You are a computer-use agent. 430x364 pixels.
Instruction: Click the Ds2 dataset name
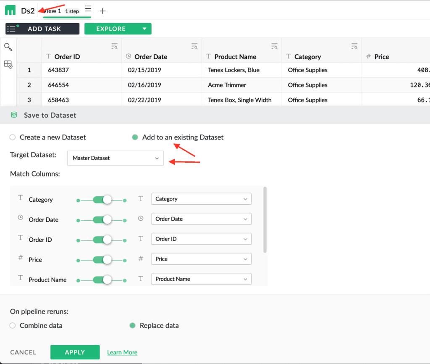[28, 11]
